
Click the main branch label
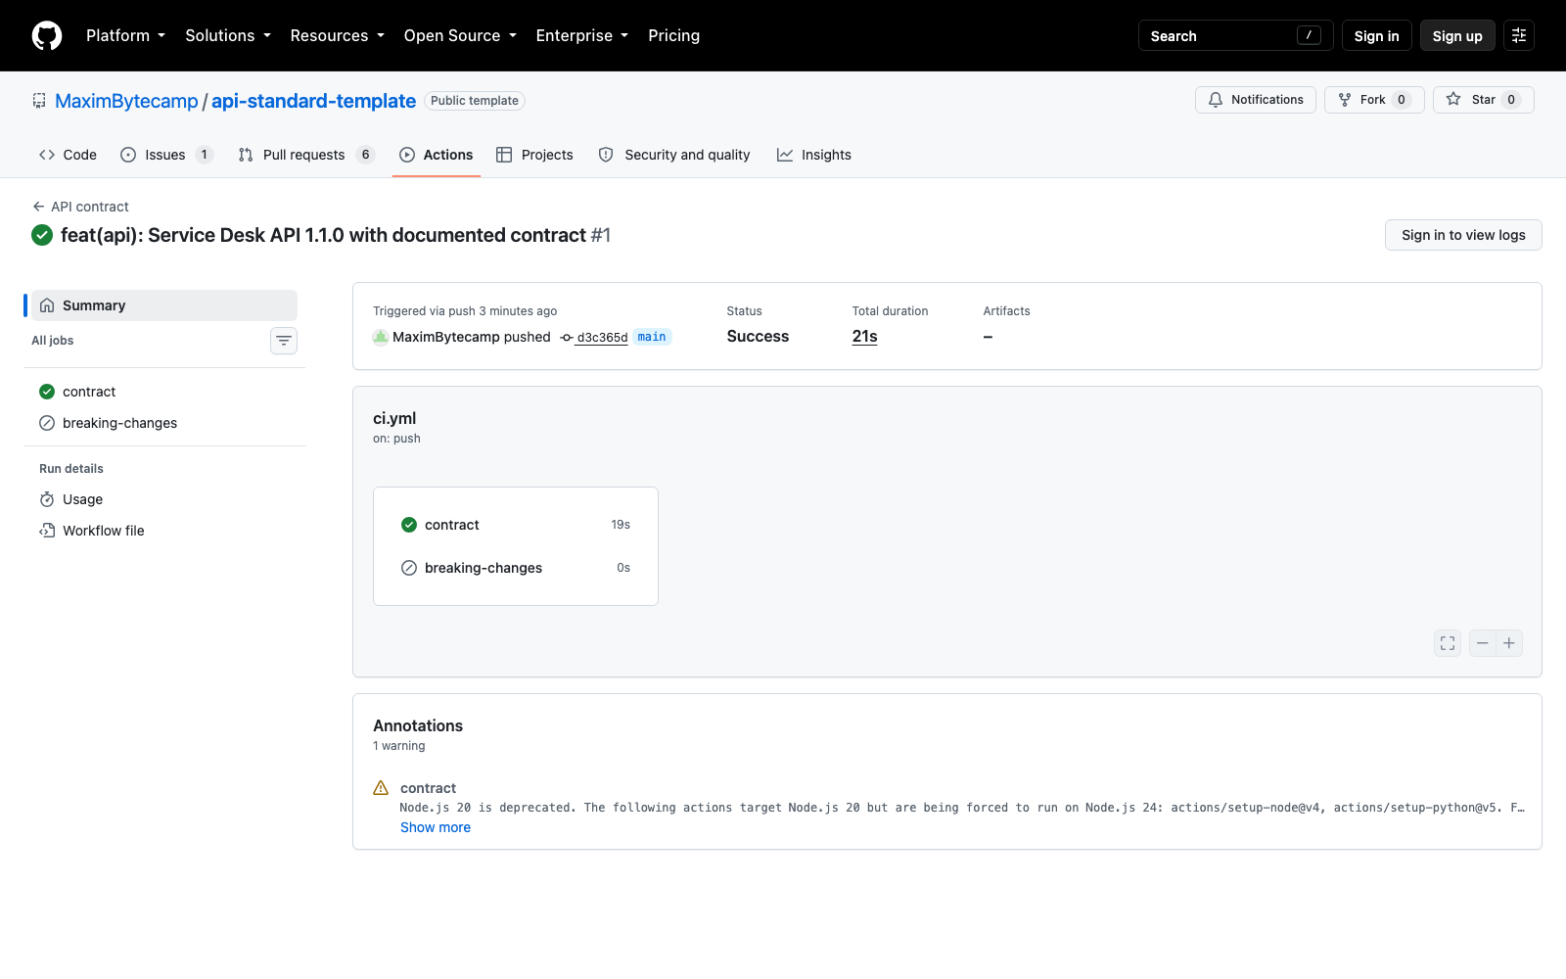click(652, 337)
